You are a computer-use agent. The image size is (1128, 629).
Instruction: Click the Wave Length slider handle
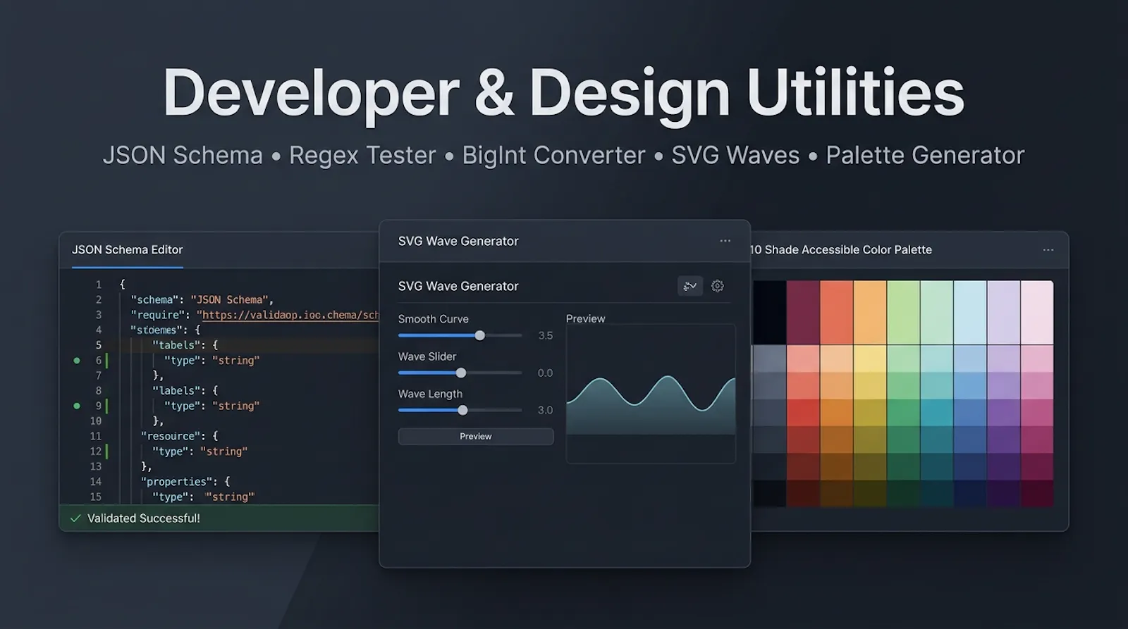pyautogui.click(x=462, y=410)
